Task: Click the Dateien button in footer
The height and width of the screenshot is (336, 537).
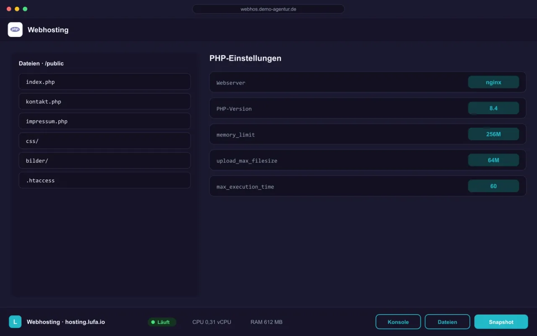Action: pos(447,322)
